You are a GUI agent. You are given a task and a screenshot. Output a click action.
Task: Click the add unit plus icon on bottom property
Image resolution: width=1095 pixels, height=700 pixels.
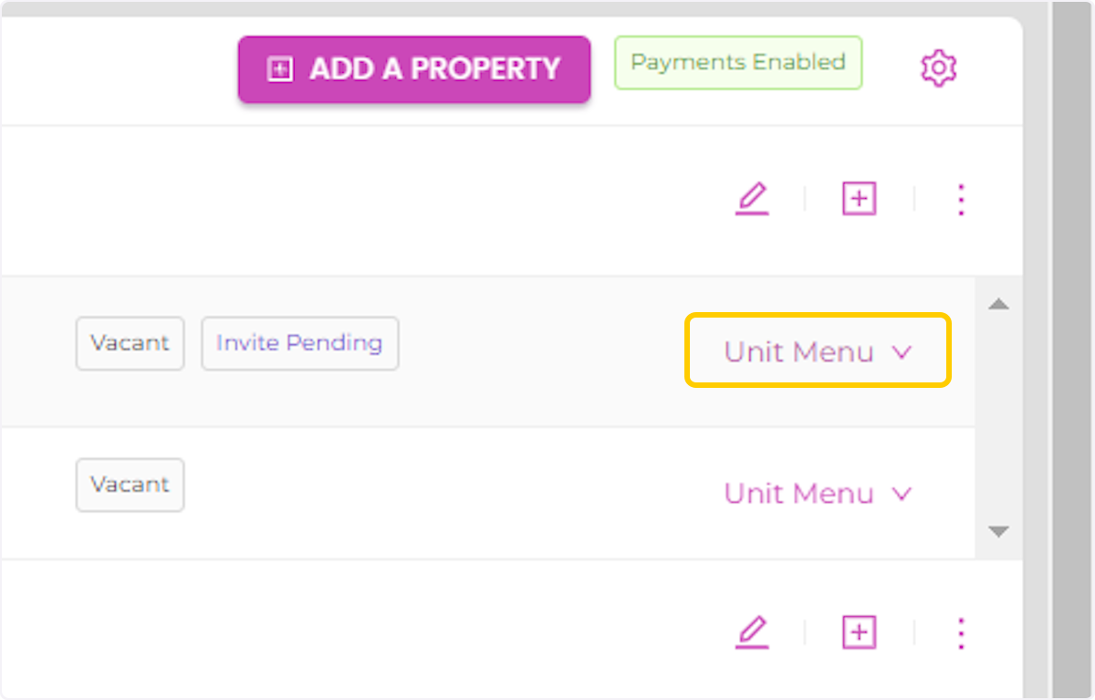[858, 632]
